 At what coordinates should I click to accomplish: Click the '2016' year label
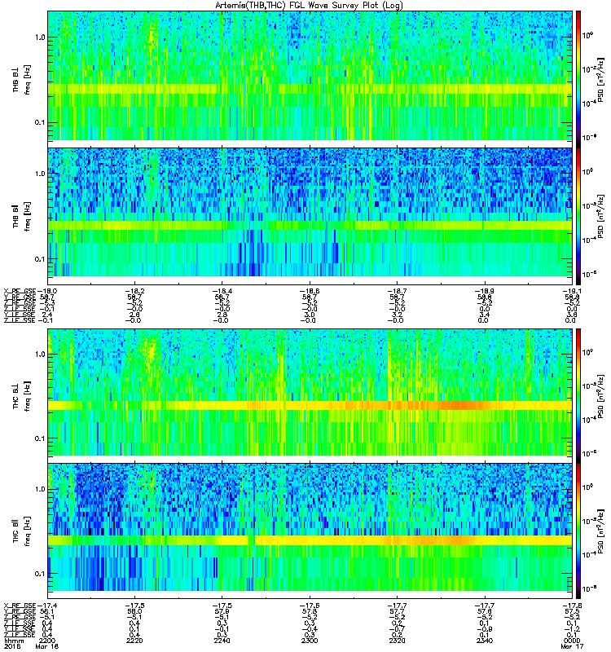coord(11,646)
